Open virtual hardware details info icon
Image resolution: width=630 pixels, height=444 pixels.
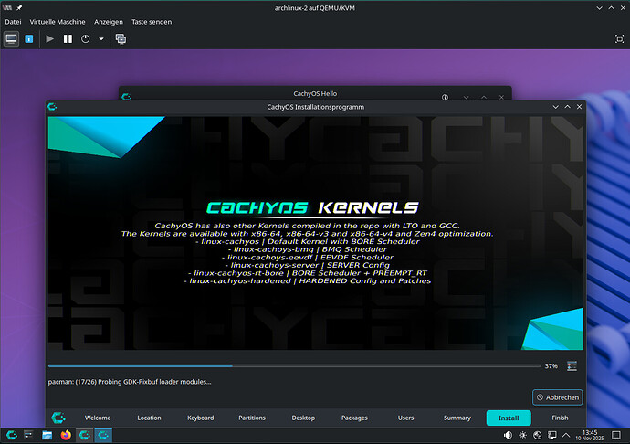29,39
